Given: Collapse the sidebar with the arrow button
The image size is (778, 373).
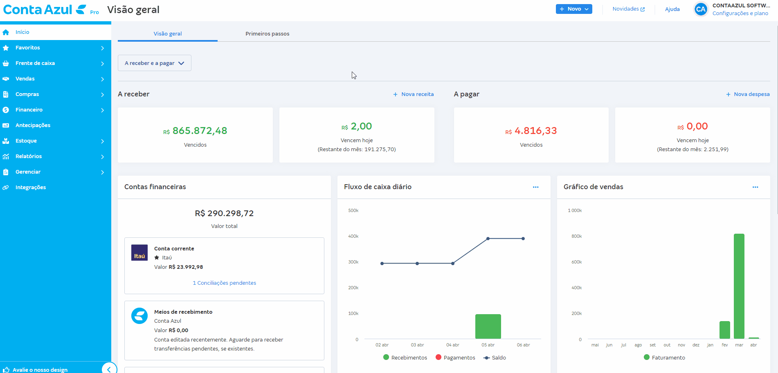Looking at the screenshot, I should (x=109, y=369).
